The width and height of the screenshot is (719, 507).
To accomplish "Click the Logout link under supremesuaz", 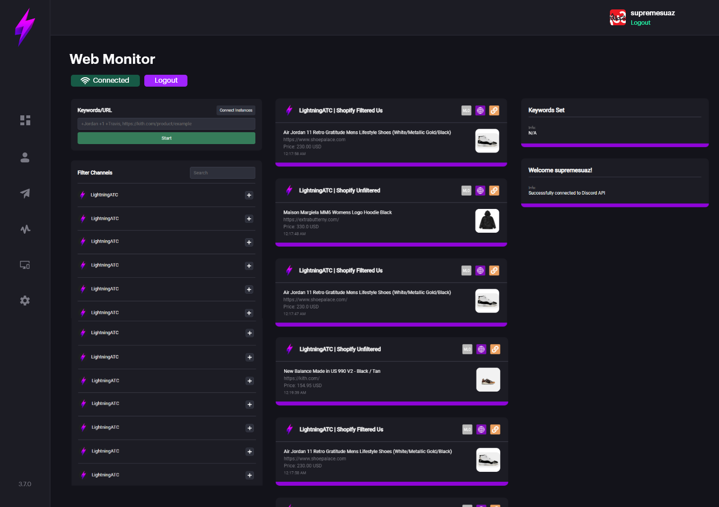I will 640,23.
